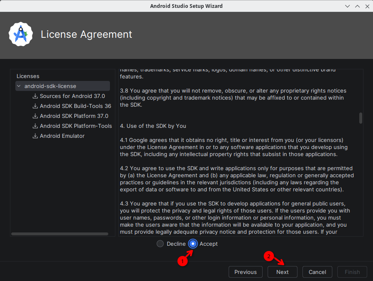Screen dimensions: 373x281
Task: Select the Decline radio button
Action: [x=160, y=244]
